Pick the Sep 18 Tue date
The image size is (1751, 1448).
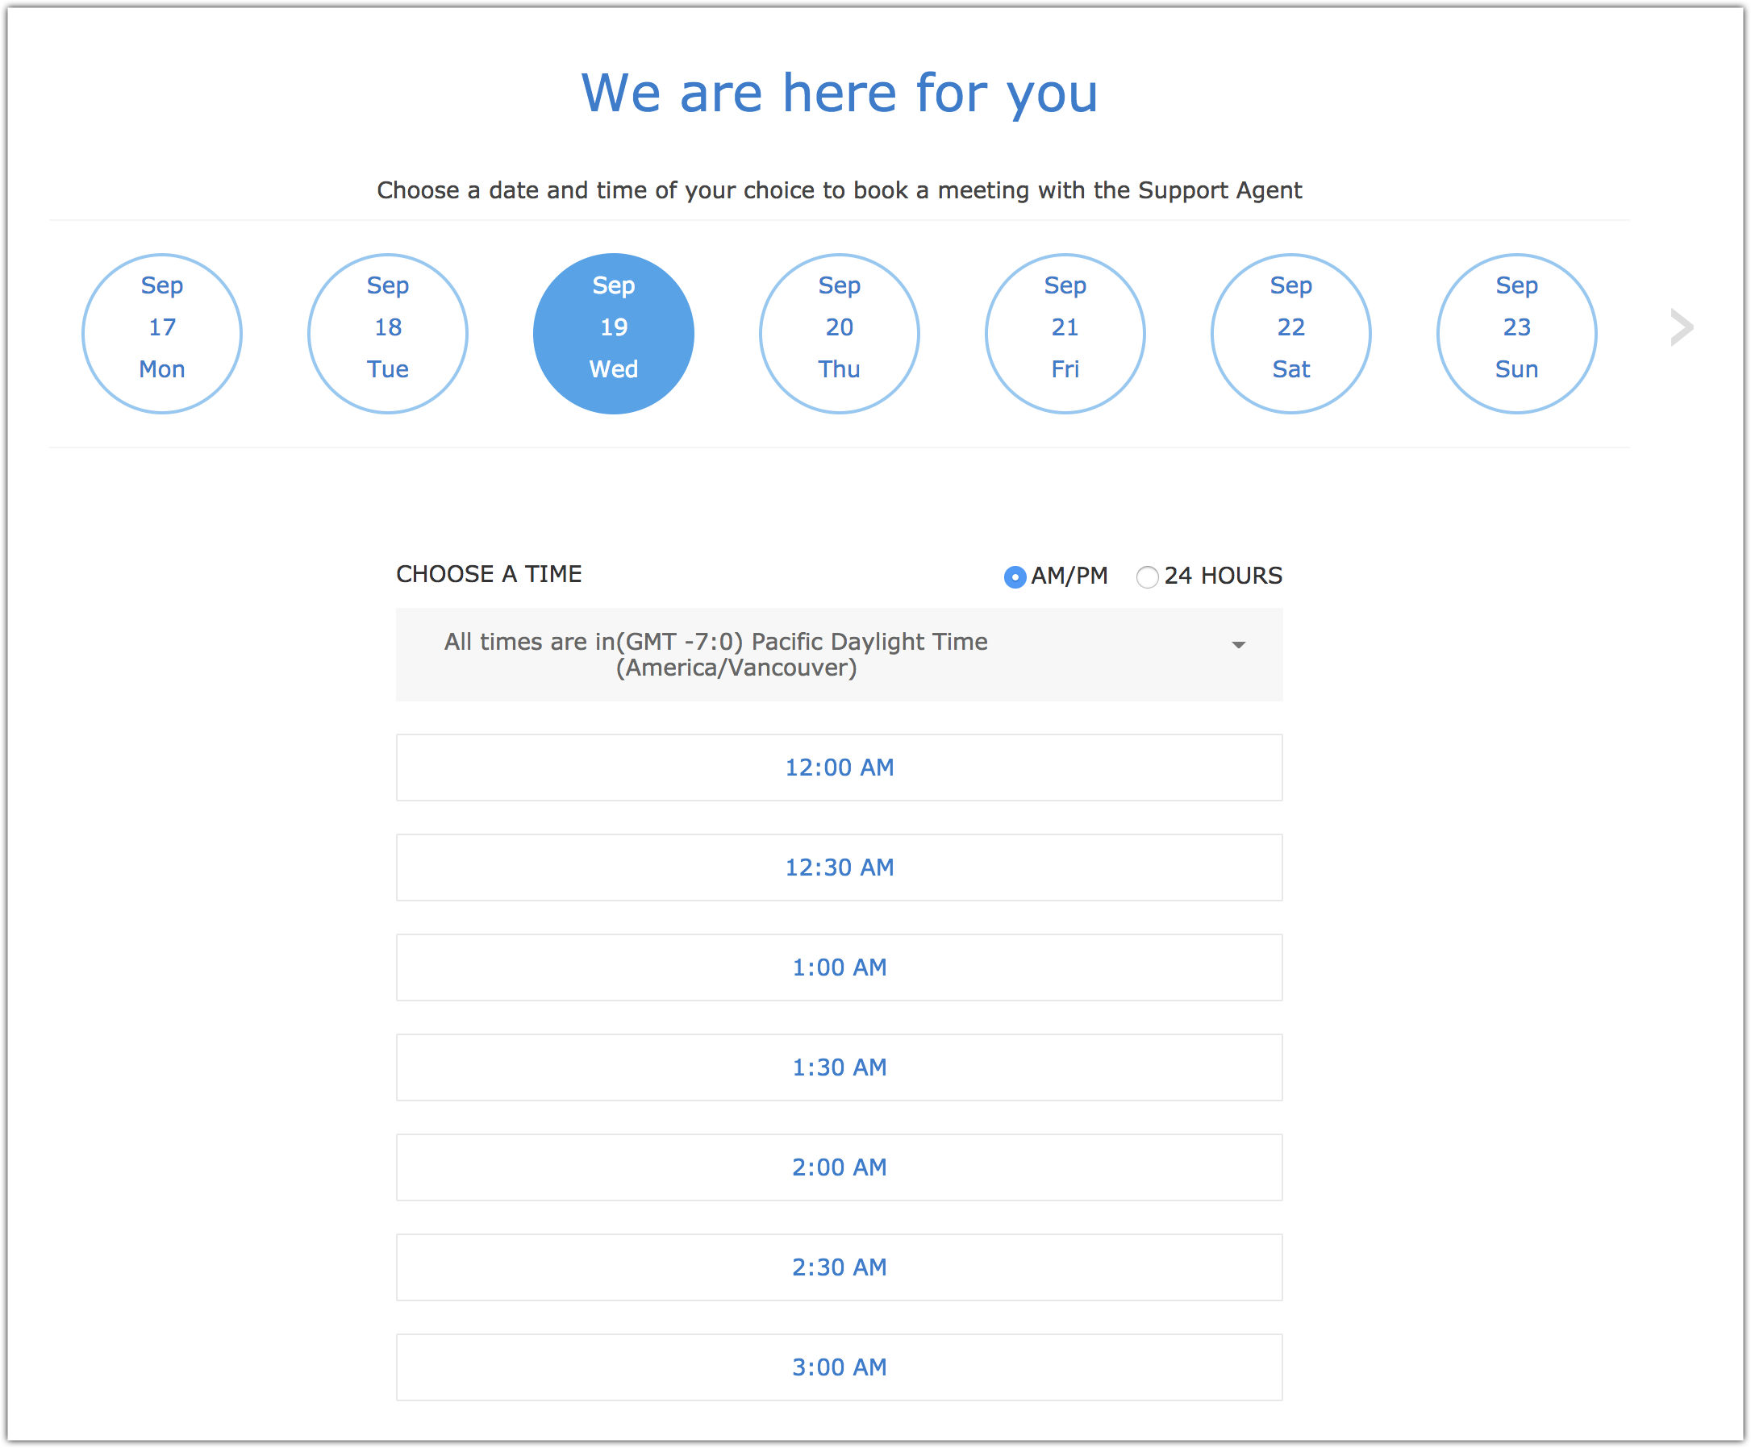388,334
